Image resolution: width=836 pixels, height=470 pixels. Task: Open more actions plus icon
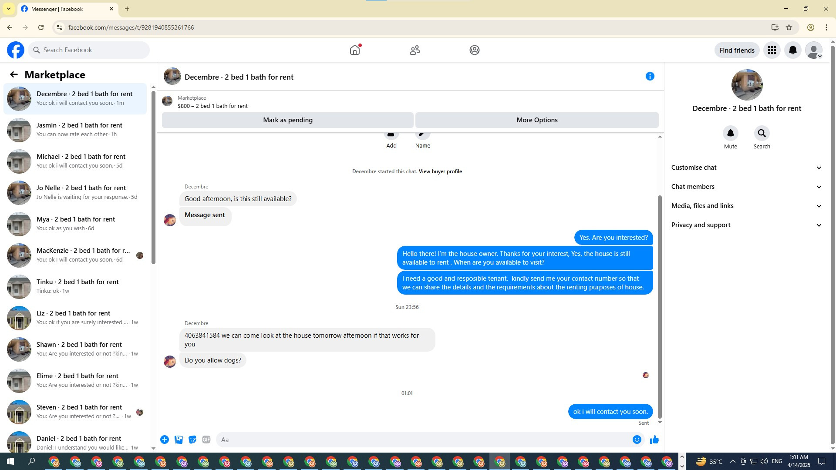[165, 440]
